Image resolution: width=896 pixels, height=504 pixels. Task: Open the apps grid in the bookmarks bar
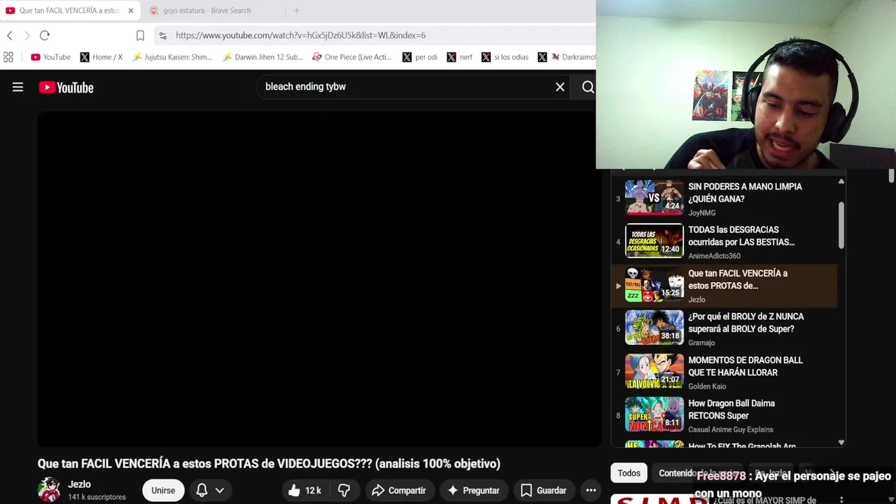click(x=8, y=57)
